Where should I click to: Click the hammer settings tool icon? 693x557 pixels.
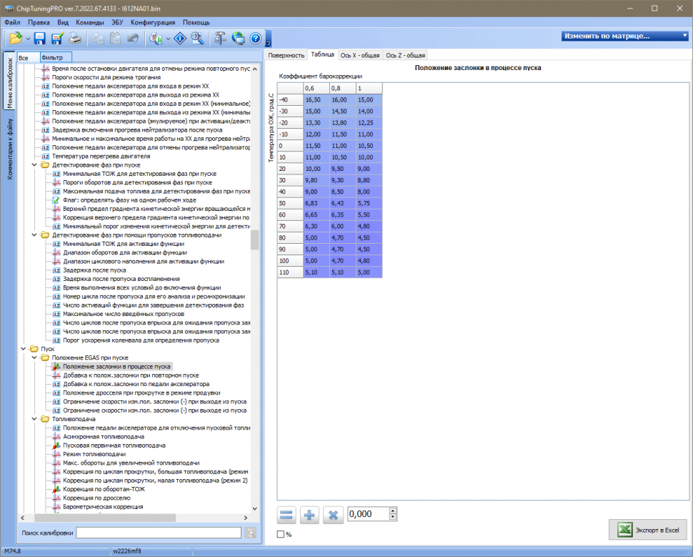pos(221,39)
